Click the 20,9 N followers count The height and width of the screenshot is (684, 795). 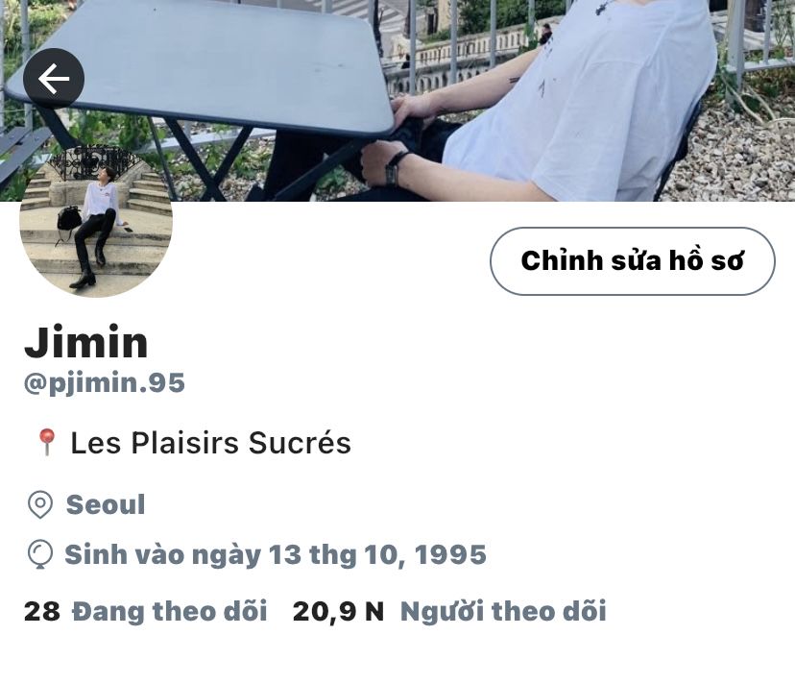338,611
